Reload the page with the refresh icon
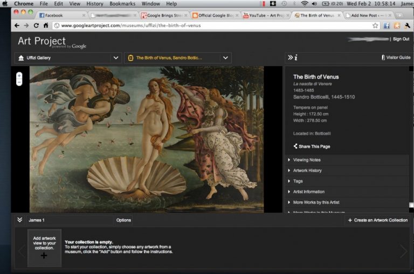The width and height of the screenshot is (414, 274). point(36,26)
